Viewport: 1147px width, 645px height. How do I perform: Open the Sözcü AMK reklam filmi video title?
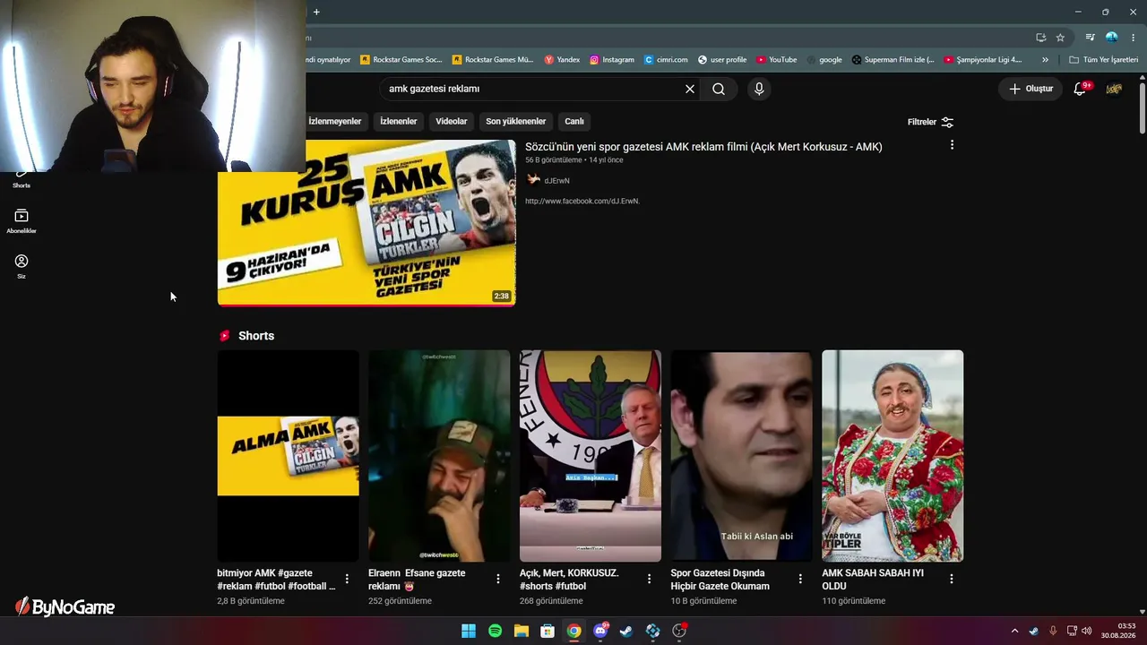click(x=703, y=147)
